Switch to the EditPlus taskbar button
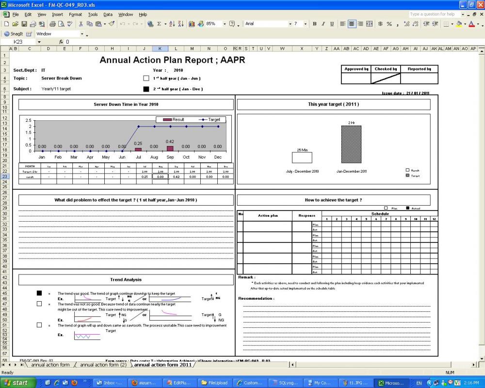 179,383
